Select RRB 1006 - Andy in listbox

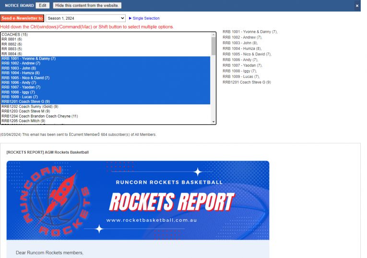(106, 83)
